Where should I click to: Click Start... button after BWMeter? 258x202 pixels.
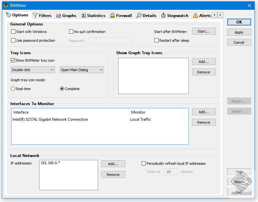(x=204, y=31)
